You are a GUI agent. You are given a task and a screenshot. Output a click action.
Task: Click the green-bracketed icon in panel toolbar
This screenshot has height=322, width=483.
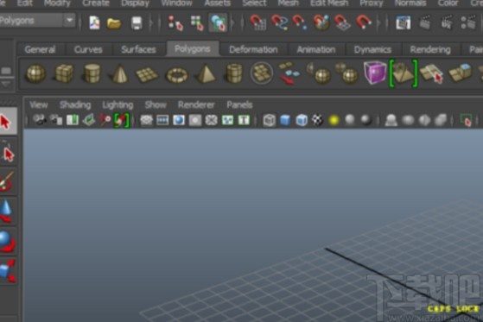[121, 120]
